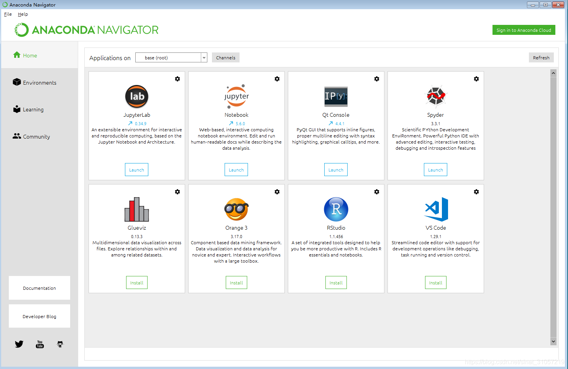Install Glueviz
Screen dimensions: 568x369
[x=137, y=282]
